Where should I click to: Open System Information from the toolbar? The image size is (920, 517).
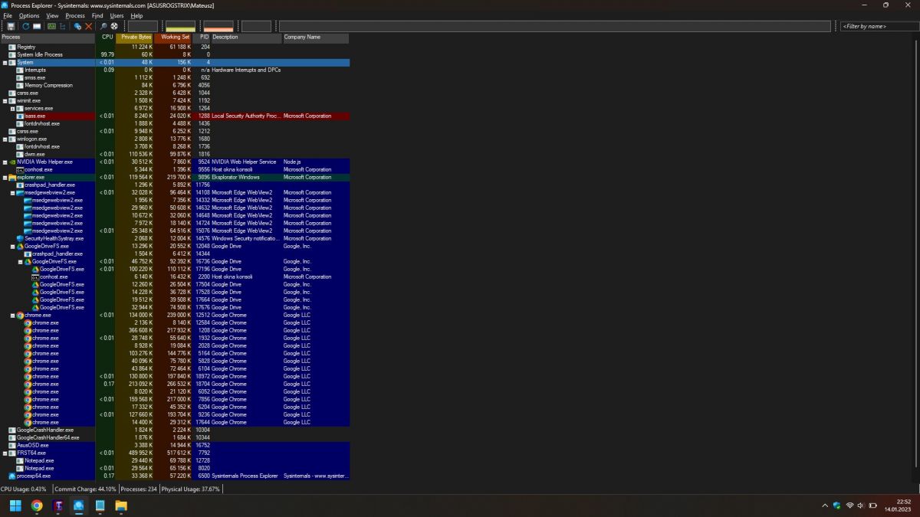tap(51, 26)
